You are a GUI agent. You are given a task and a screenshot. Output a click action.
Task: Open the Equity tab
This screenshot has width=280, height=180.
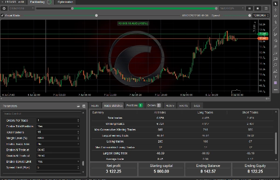tap(95, 106)
